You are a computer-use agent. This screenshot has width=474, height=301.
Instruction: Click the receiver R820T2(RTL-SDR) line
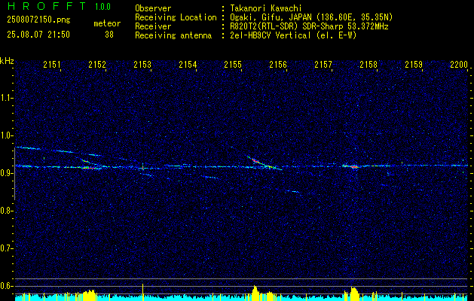309,26
